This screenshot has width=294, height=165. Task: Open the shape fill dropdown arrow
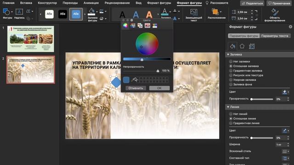click(x=97, y=11)
